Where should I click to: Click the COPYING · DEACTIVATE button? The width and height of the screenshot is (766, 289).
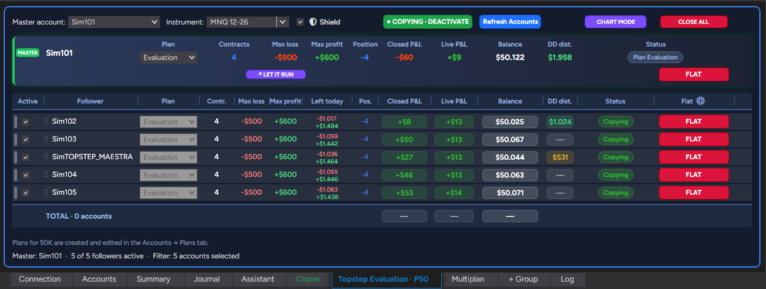[428, 22]
